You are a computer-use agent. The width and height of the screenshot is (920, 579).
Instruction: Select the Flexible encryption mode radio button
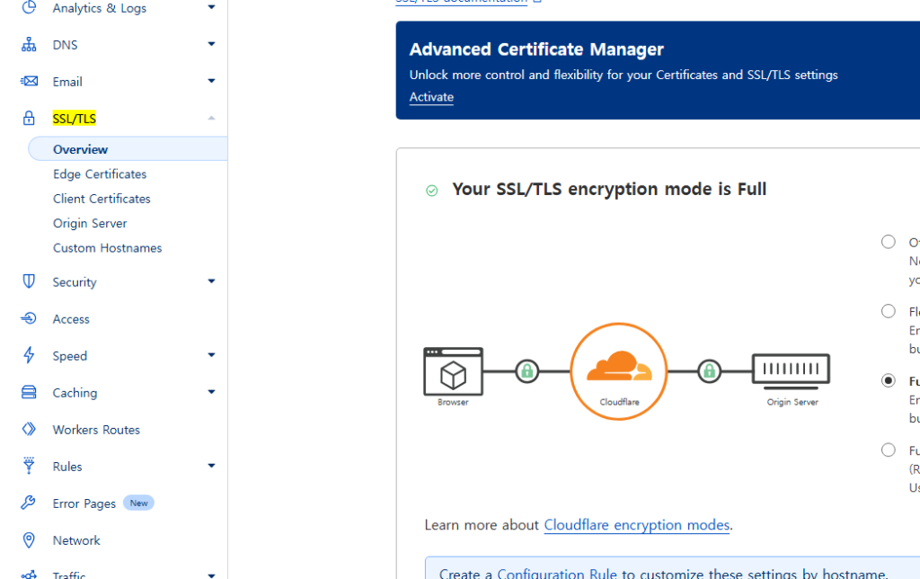[889, 311]
